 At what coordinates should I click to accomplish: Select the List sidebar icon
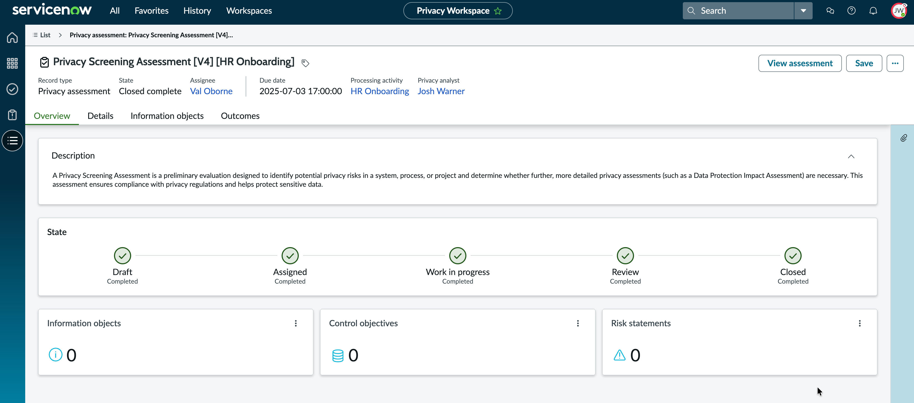(x=12, y=141)
